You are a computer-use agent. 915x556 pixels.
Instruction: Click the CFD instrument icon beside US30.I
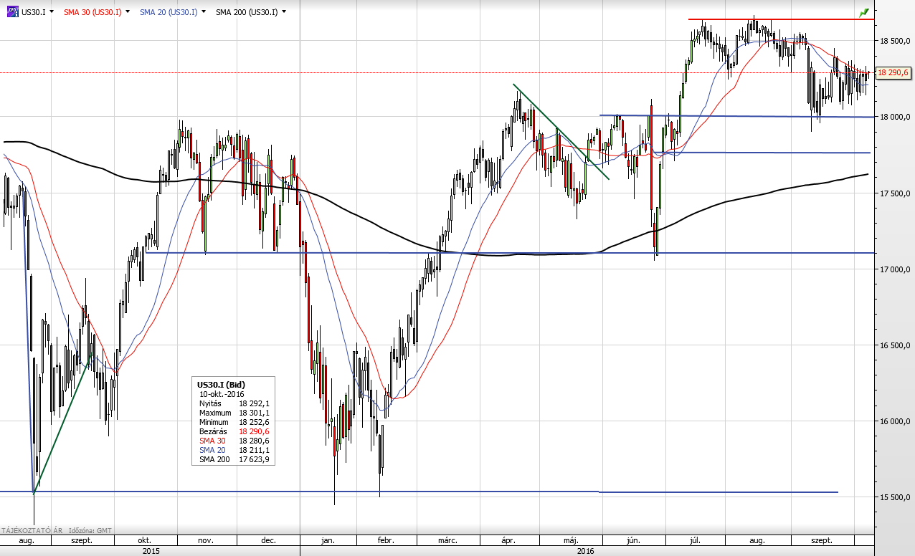pyautogui.click(x=12, y=12)
